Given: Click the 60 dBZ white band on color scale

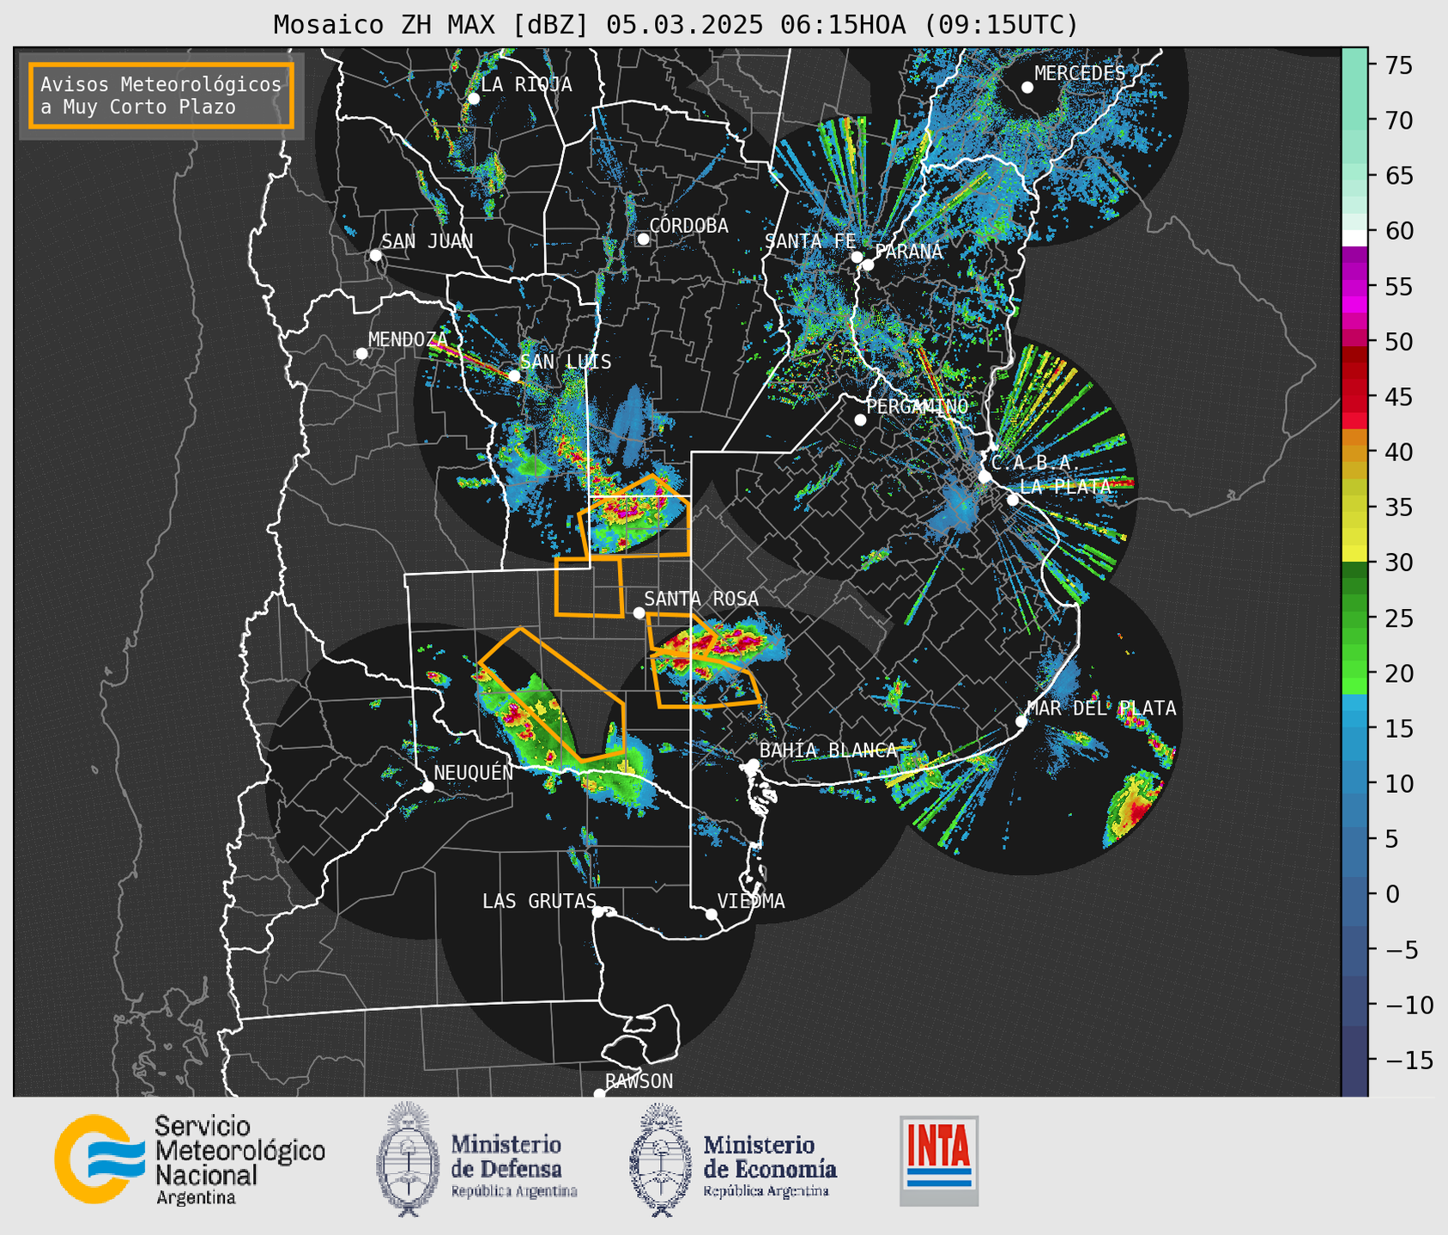Looking at the screenshot, I should tap(1354, 236).
